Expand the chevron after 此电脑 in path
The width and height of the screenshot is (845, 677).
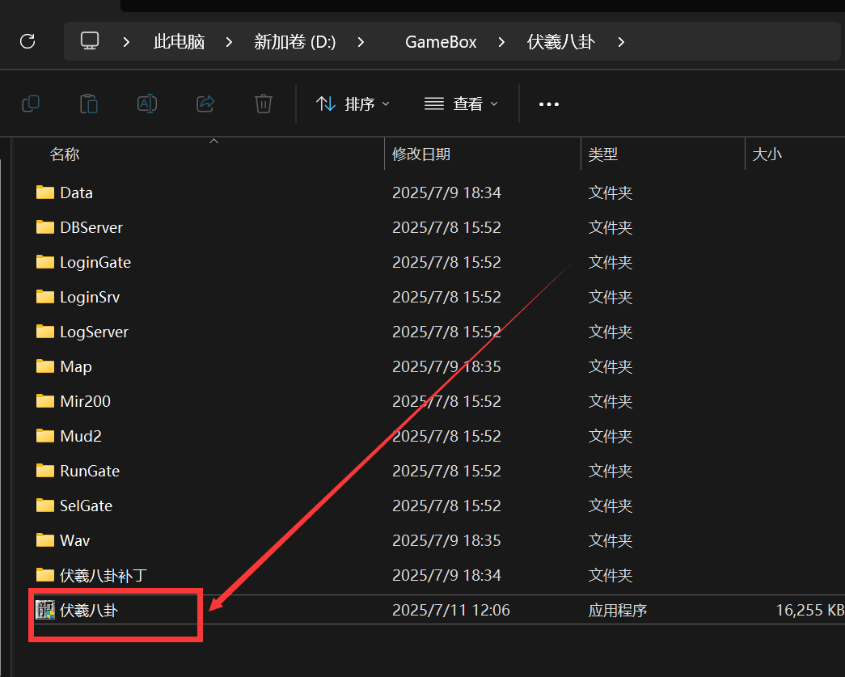[x=229, y=42]
